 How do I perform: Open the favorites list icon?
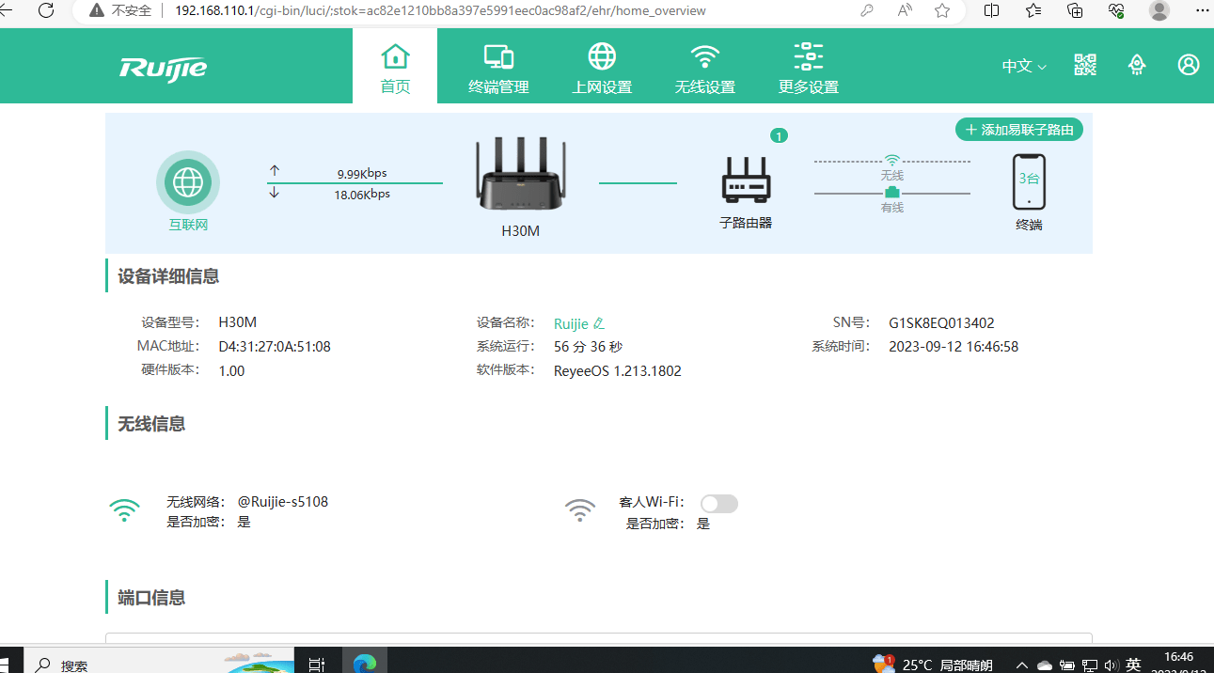pyautogui.click(x=1033, y=11)
